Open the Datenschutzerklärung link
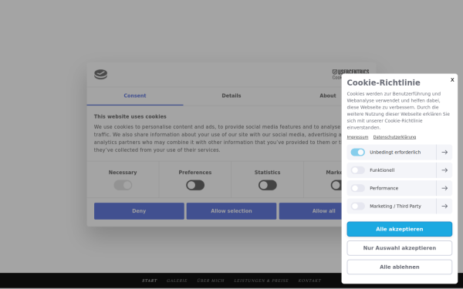 click(x=394, y=137)
